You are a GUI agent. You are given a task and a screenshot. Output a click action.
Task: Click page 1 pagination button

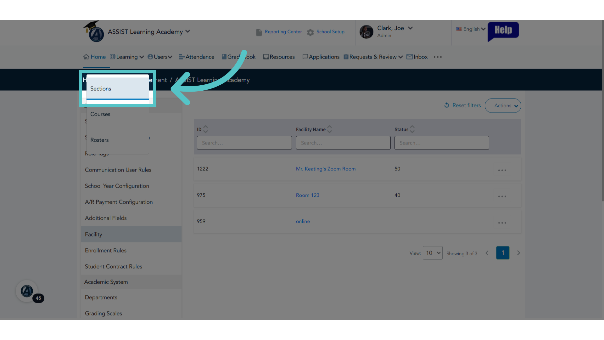coord(503,253)
